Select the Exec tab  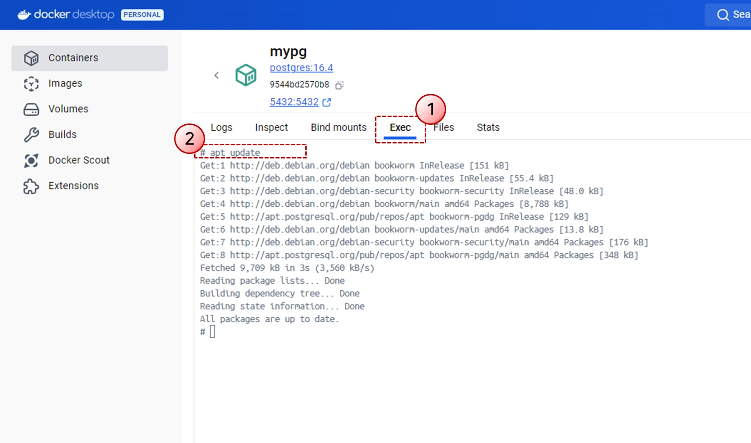click(401, 127)
